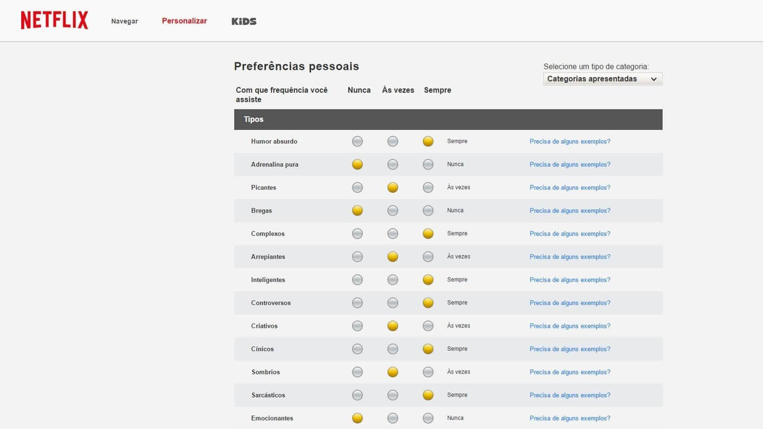Set Humor absurdo to Nunca
The image size is (763, 429).
click(358, 141)
